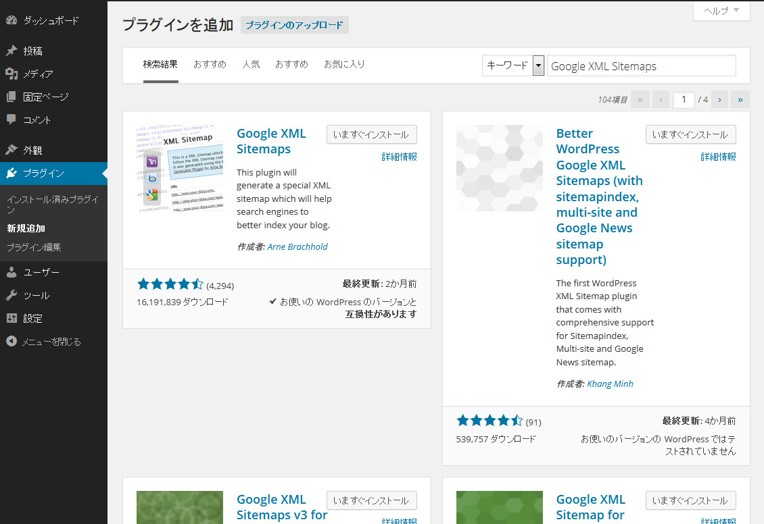Click the Google XML Sitemaps v3 green thumbnail

[180, 508]
